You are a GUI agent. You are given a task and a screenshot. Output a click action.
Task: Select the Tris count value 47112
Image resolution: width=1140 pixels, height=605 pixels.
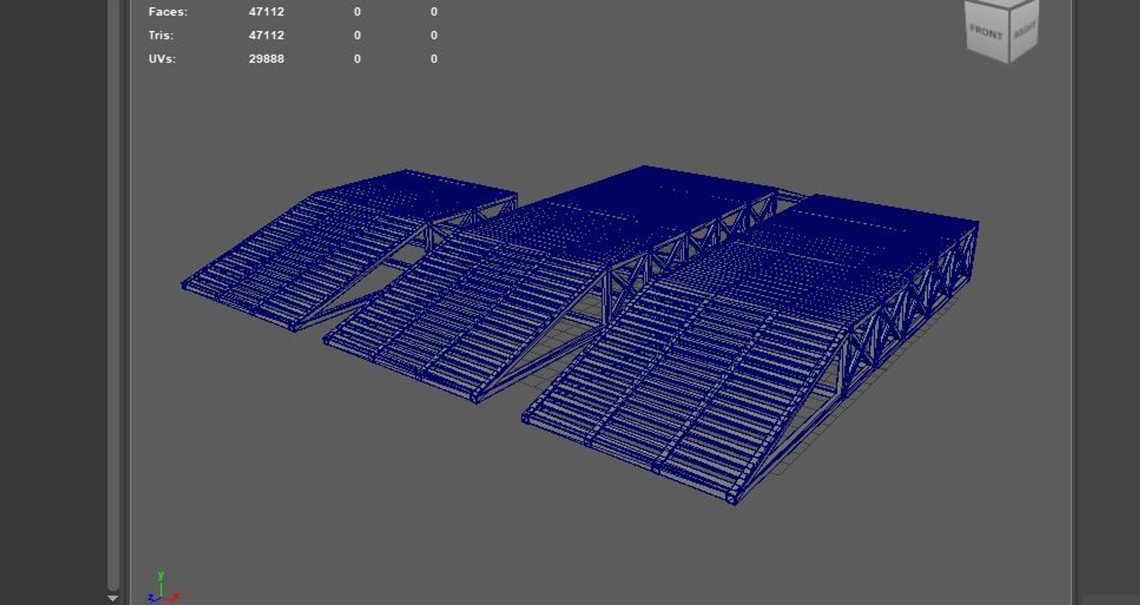266,36
